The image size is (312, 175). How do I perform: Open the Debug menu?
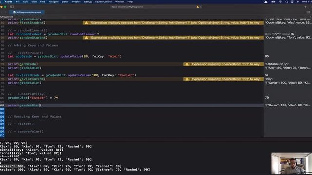pyautogui.click(x=88, y=2)
